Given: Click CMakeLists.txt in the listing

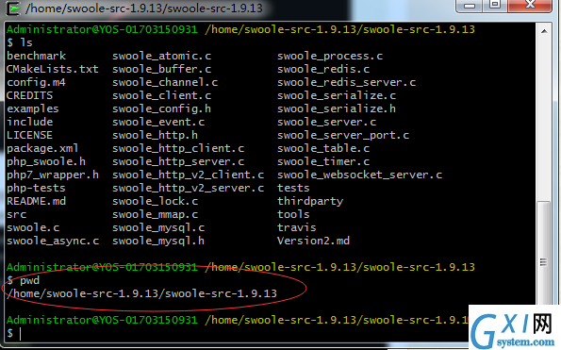Looking at the screenshot, I should 52,69.
